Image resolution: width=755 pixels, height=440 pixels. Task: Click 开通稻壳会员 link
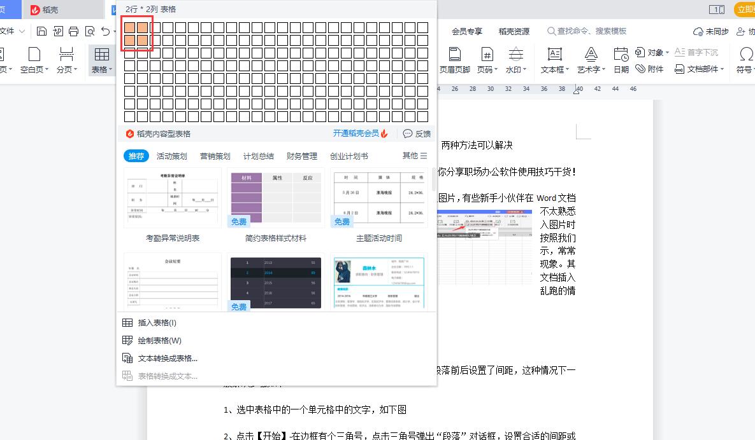[360, 134]
